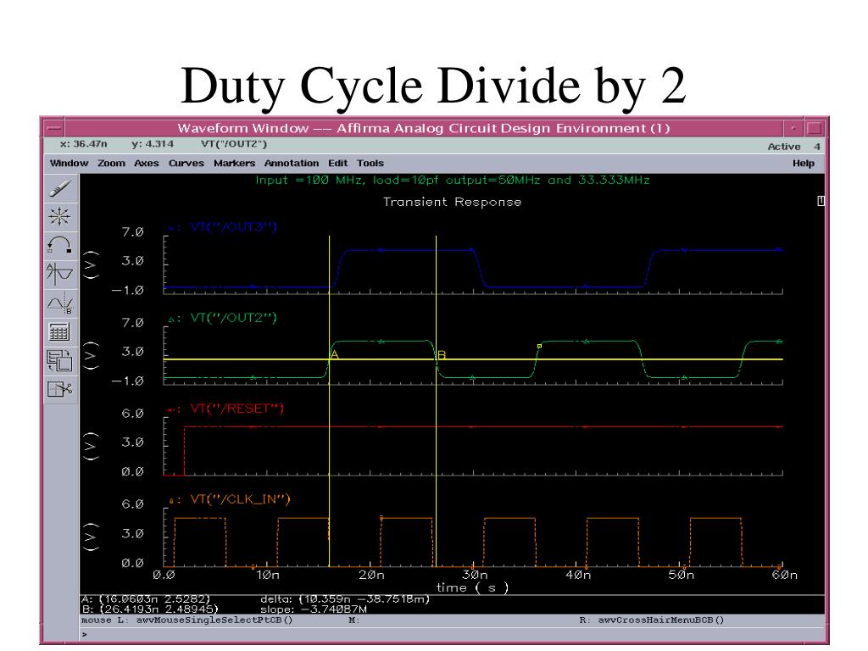Open the Tools menu

tap(370, 164)
